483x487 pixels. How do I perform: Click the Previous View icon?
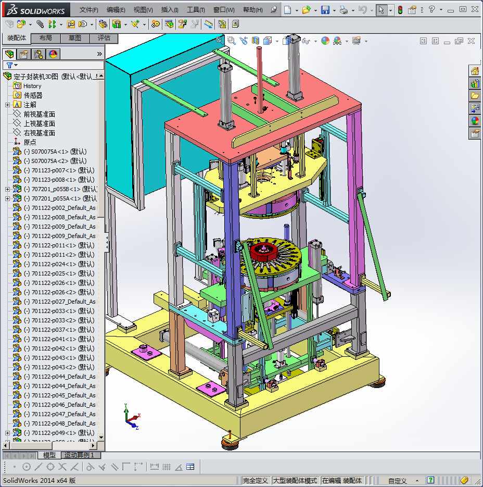click(x=244, y=41)
